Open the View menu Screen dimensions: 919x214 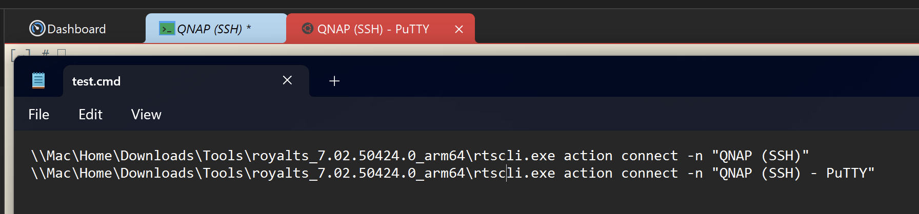146,115
